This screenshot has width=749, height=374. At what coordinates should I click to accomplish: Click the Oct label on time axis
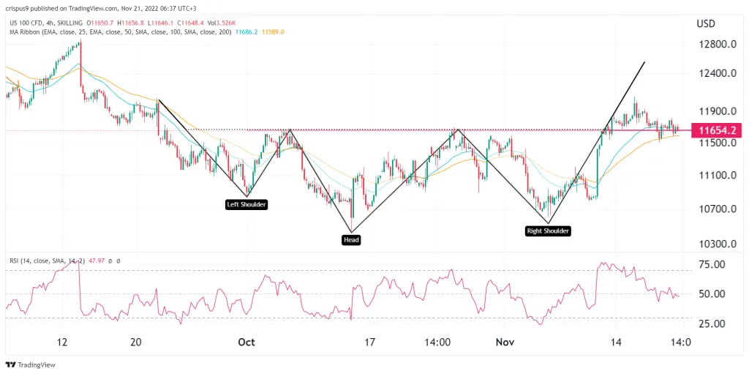click(246, 343)
